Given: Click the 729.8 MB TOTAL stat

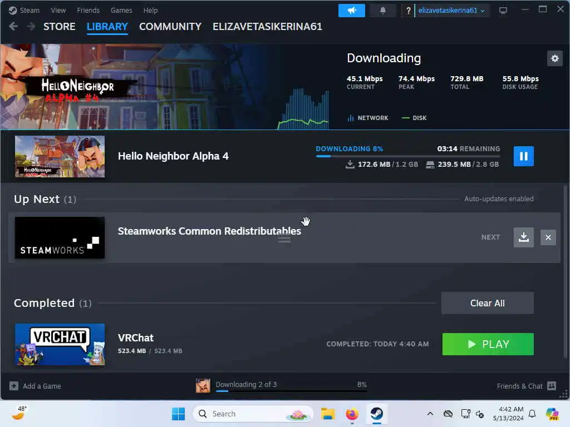Looking at the screenshot, I should coord(467,82).
